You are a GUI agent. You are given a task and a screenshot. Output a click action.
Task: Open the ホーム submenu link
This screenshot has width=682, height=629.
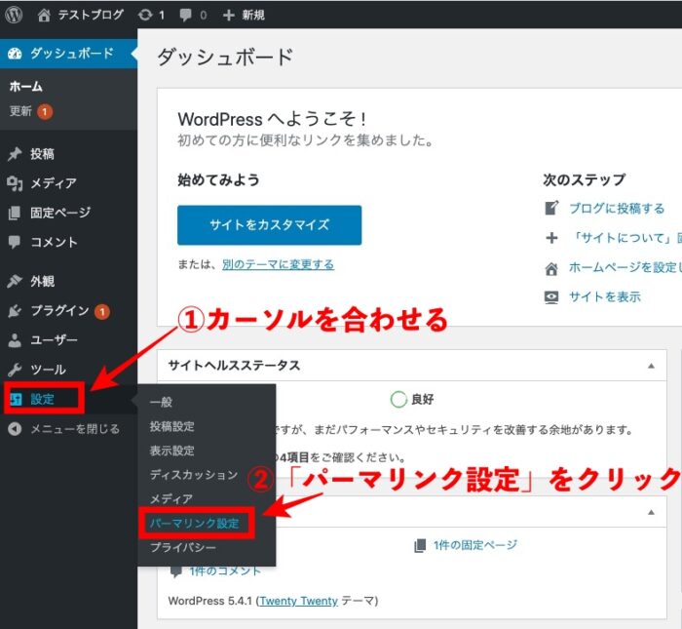[25, 86]
